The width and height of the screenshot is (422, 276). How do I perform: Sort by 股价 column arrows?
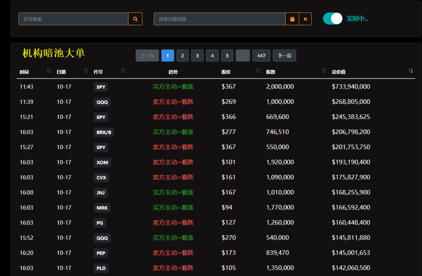(258, 71)
